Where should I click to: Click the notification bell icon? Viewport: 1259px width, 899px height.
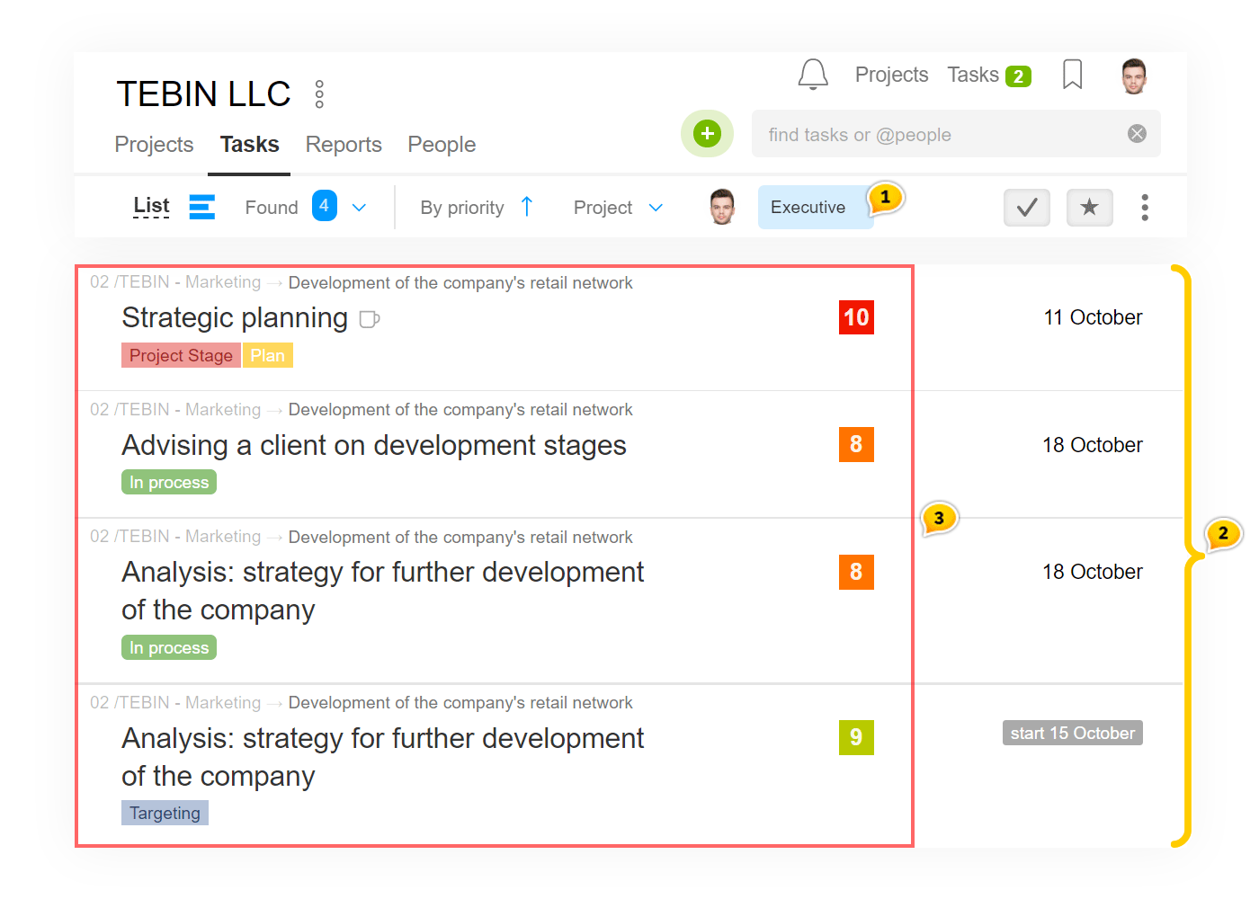tap(813, 75)
